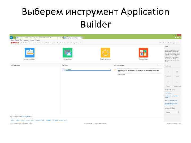The height and width of the screenshot is (143, 191).
Task: Click the search icon in APEX header
Action: pyautogui.click(x=160, y=43)
